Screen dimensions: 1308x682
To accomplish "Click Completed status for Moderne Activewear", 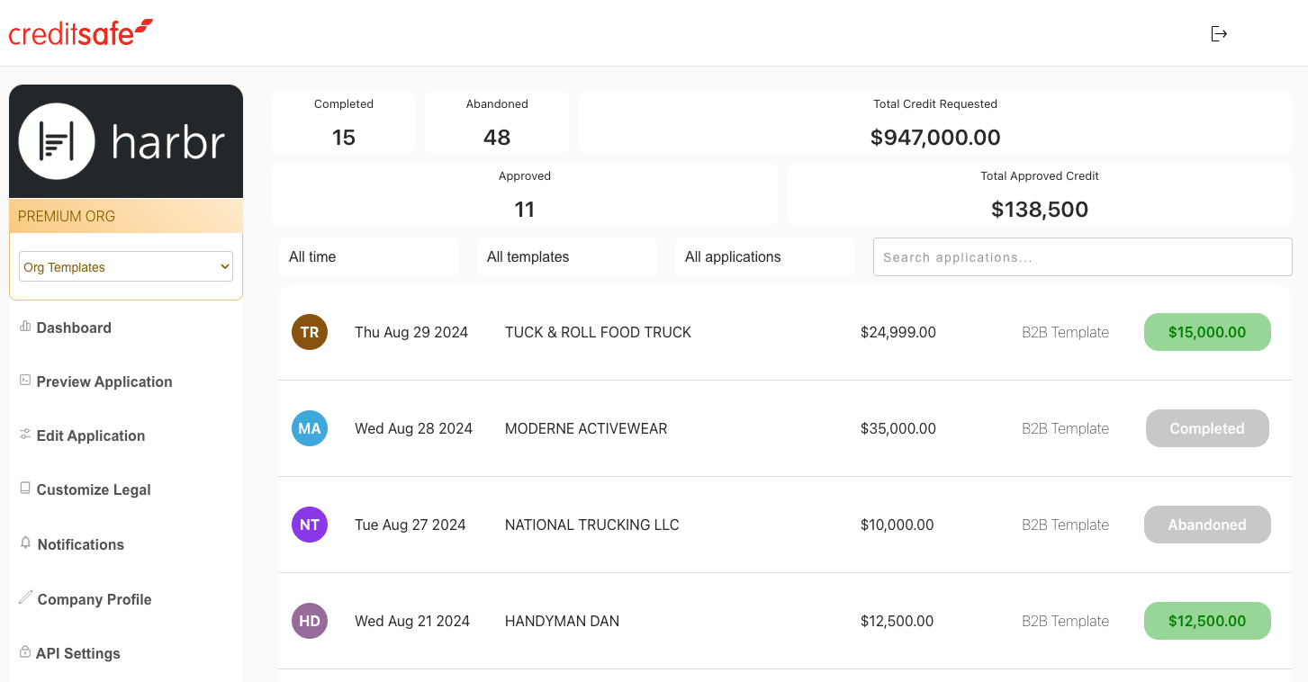I will point(1206,428).
